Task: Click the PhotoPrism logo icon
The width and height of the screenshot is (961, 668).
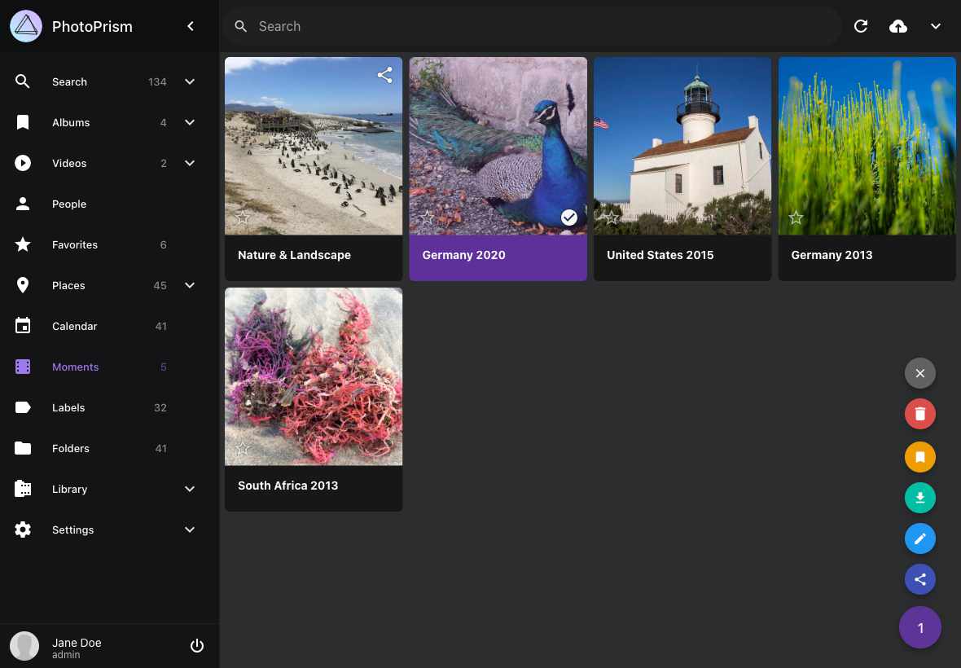Action: tap(26, 26)
